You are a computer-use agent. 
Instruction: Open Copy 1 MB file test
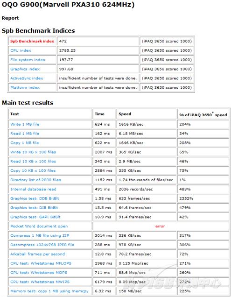25,143
